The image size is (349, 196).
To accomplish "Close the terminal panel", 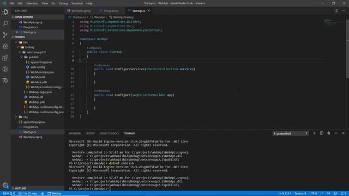I will coord(343,133).
